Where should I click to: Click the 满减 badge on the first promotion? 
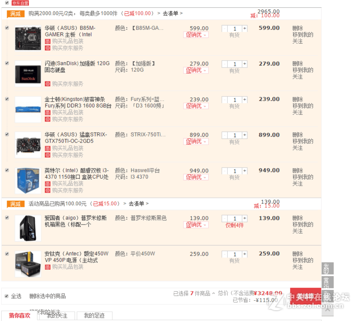coord(16,14)
